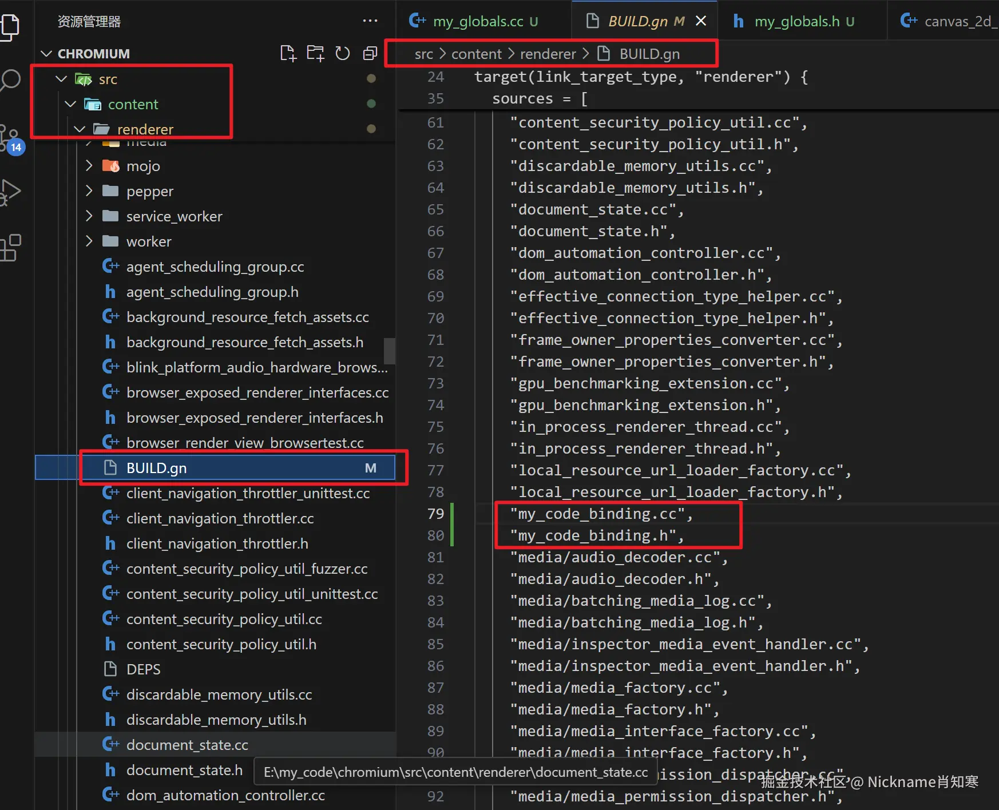999x810 pixels.
Task: Open client_navigation_throttler_unittest.cc file
Action: coord(215,493)
